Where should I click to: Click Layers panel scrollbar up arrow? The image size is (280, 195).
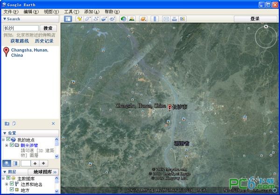tap(57, 178)
